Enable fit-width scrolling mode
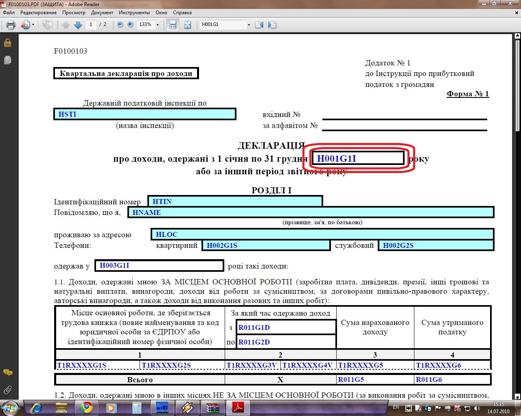The height and width of the screenshot is (416, 521). (173, 25)
